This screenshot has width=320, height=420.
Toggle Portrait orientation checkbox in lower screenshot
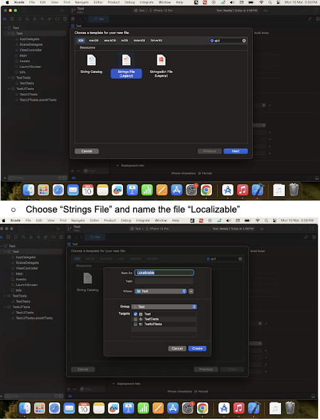[x=196, y=391]
